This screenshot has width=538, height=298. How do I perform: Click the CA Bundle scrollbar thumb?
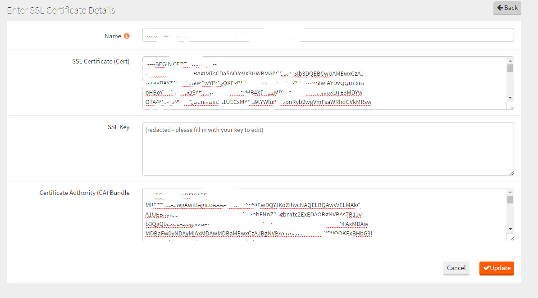coord(510,199)
